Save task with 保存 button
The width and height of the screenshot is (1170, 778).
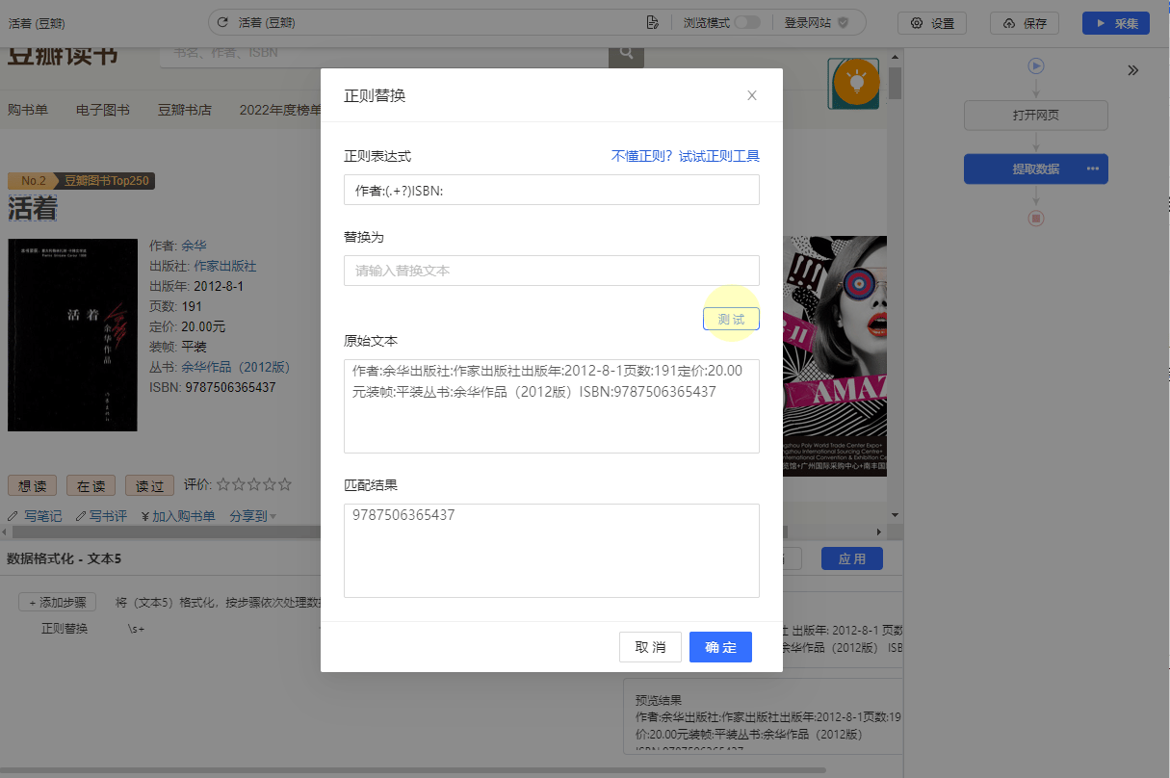(1025, 23)
